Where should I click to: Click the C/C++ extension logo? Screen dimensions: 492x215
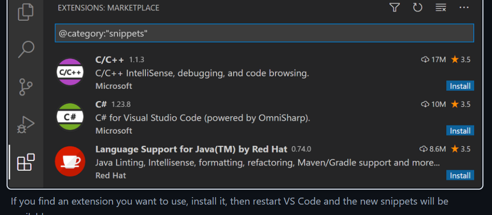point(70,72)
